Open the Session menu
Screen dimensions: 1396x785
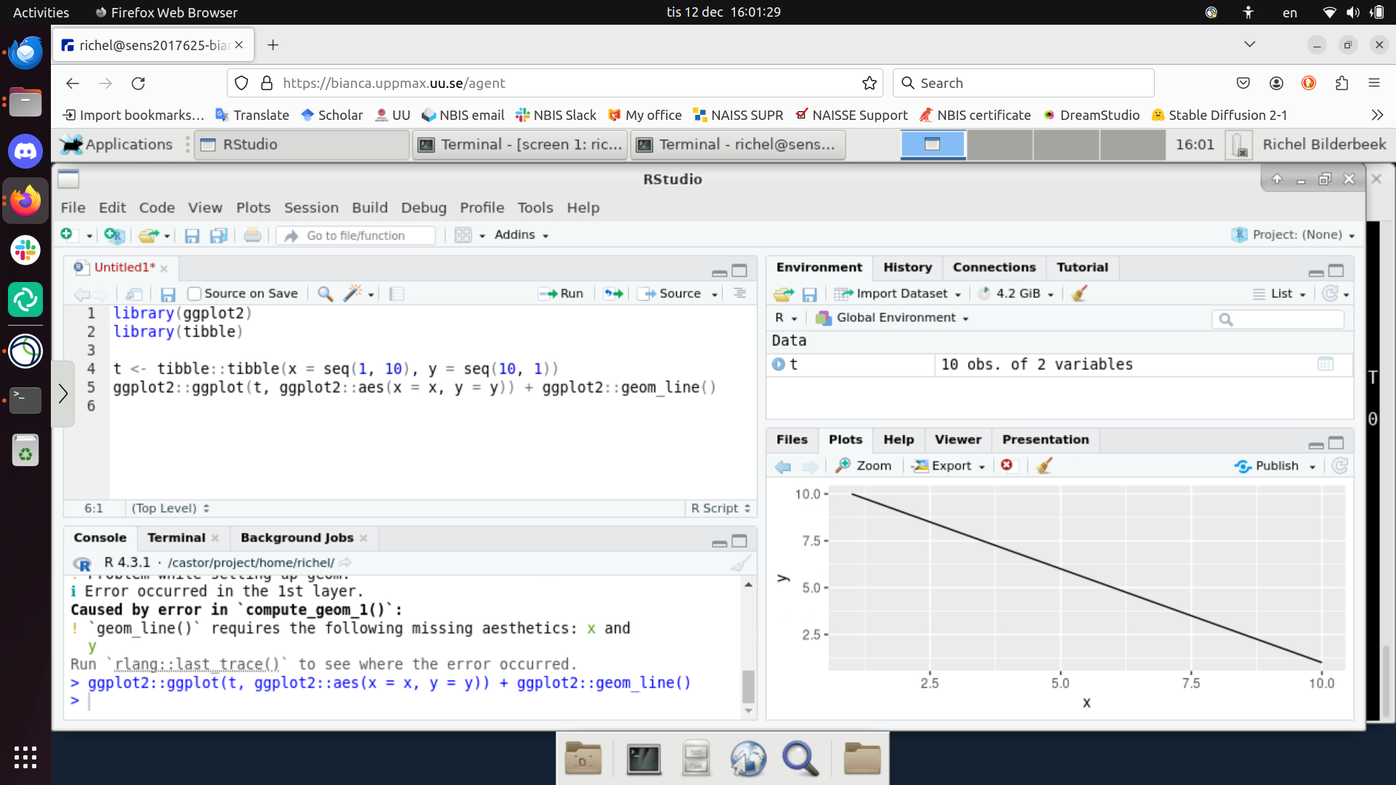click(310, 208)
